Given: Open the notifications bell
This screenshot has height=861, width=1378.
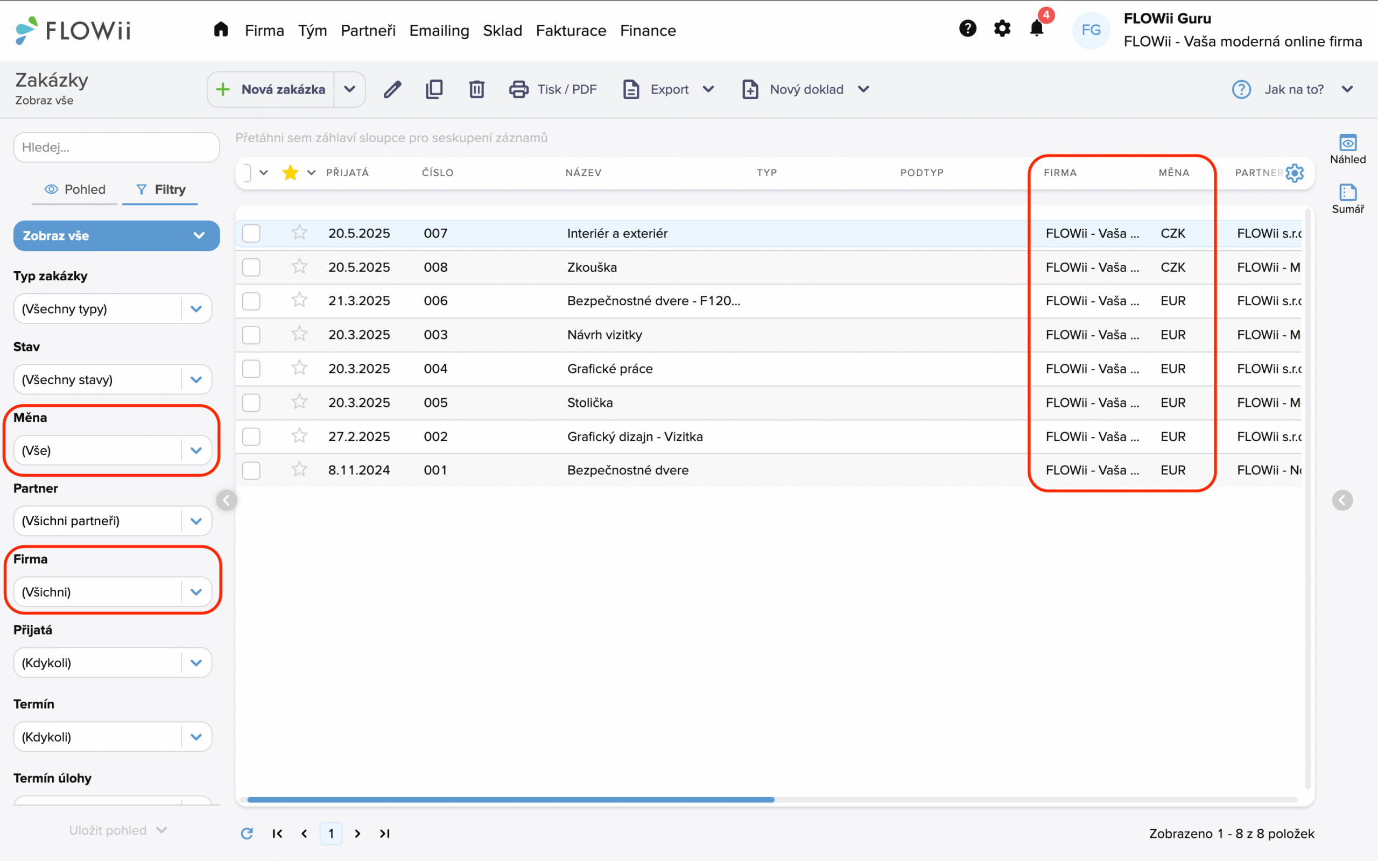Looking at the screenshot, I should click(x=1037, y=29).
